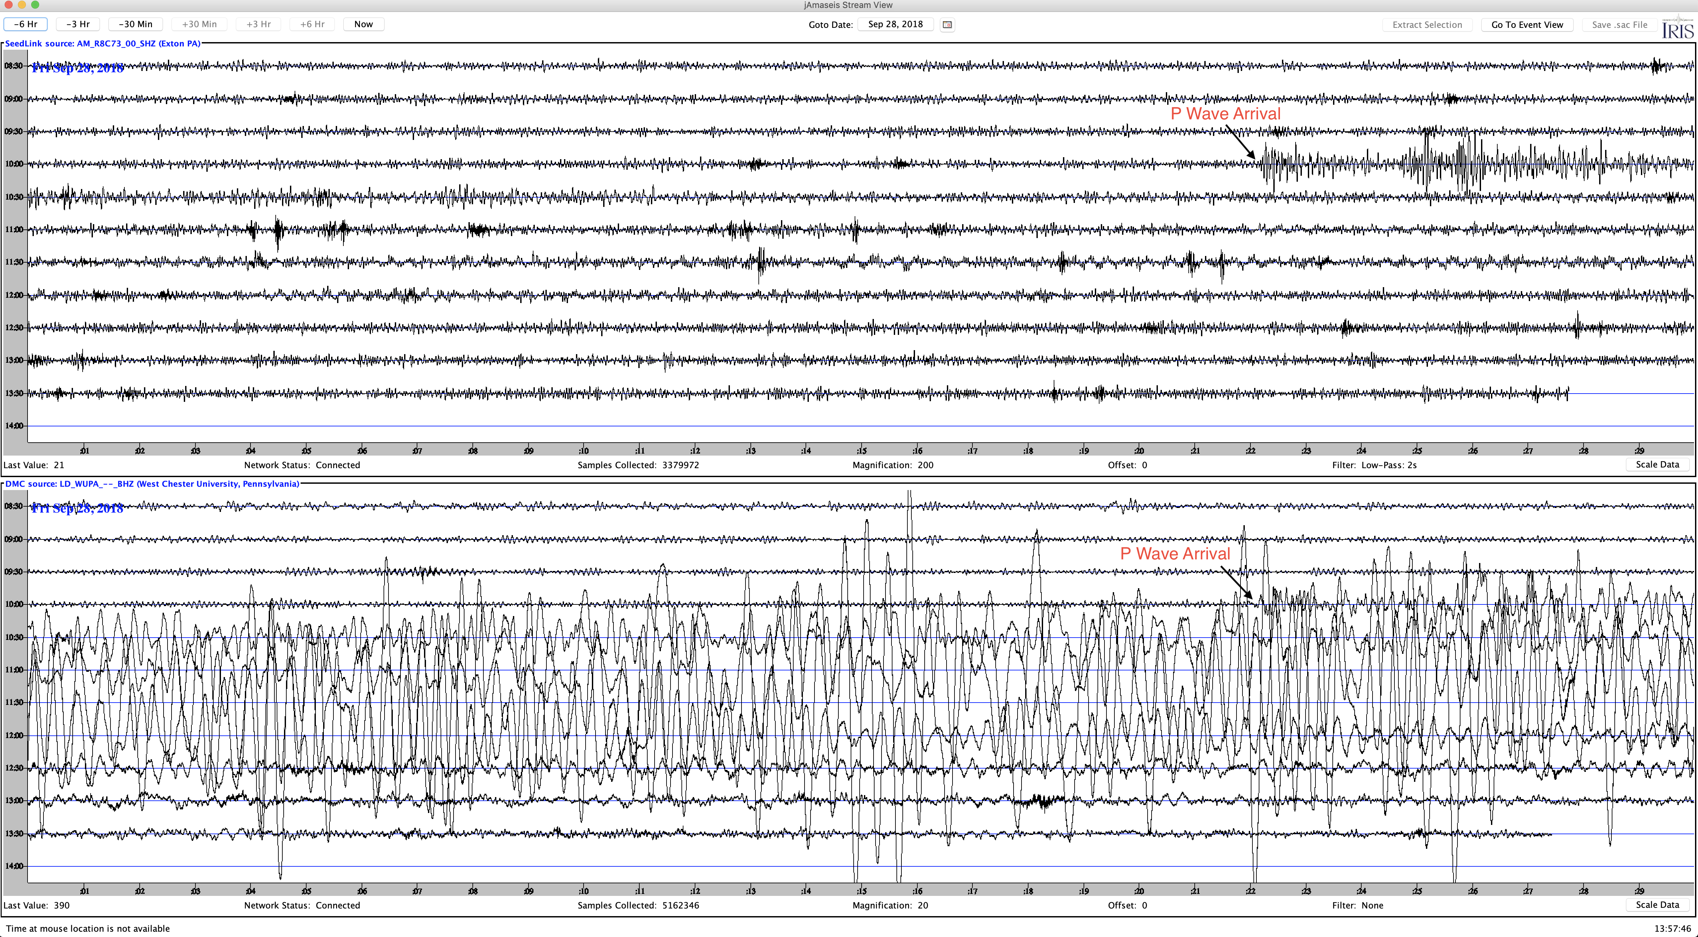Click the 12:30 trace row label in bottom panel
This screenshot has width=1698, height=937.
point(14,768)
